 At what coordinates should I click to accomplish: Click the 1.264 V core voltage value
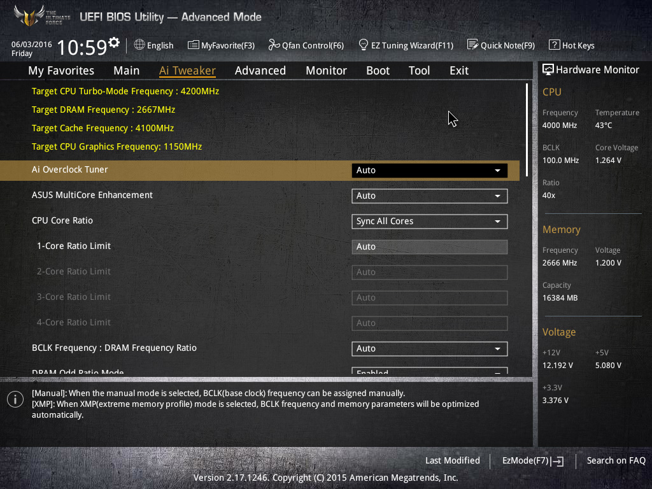608,160
